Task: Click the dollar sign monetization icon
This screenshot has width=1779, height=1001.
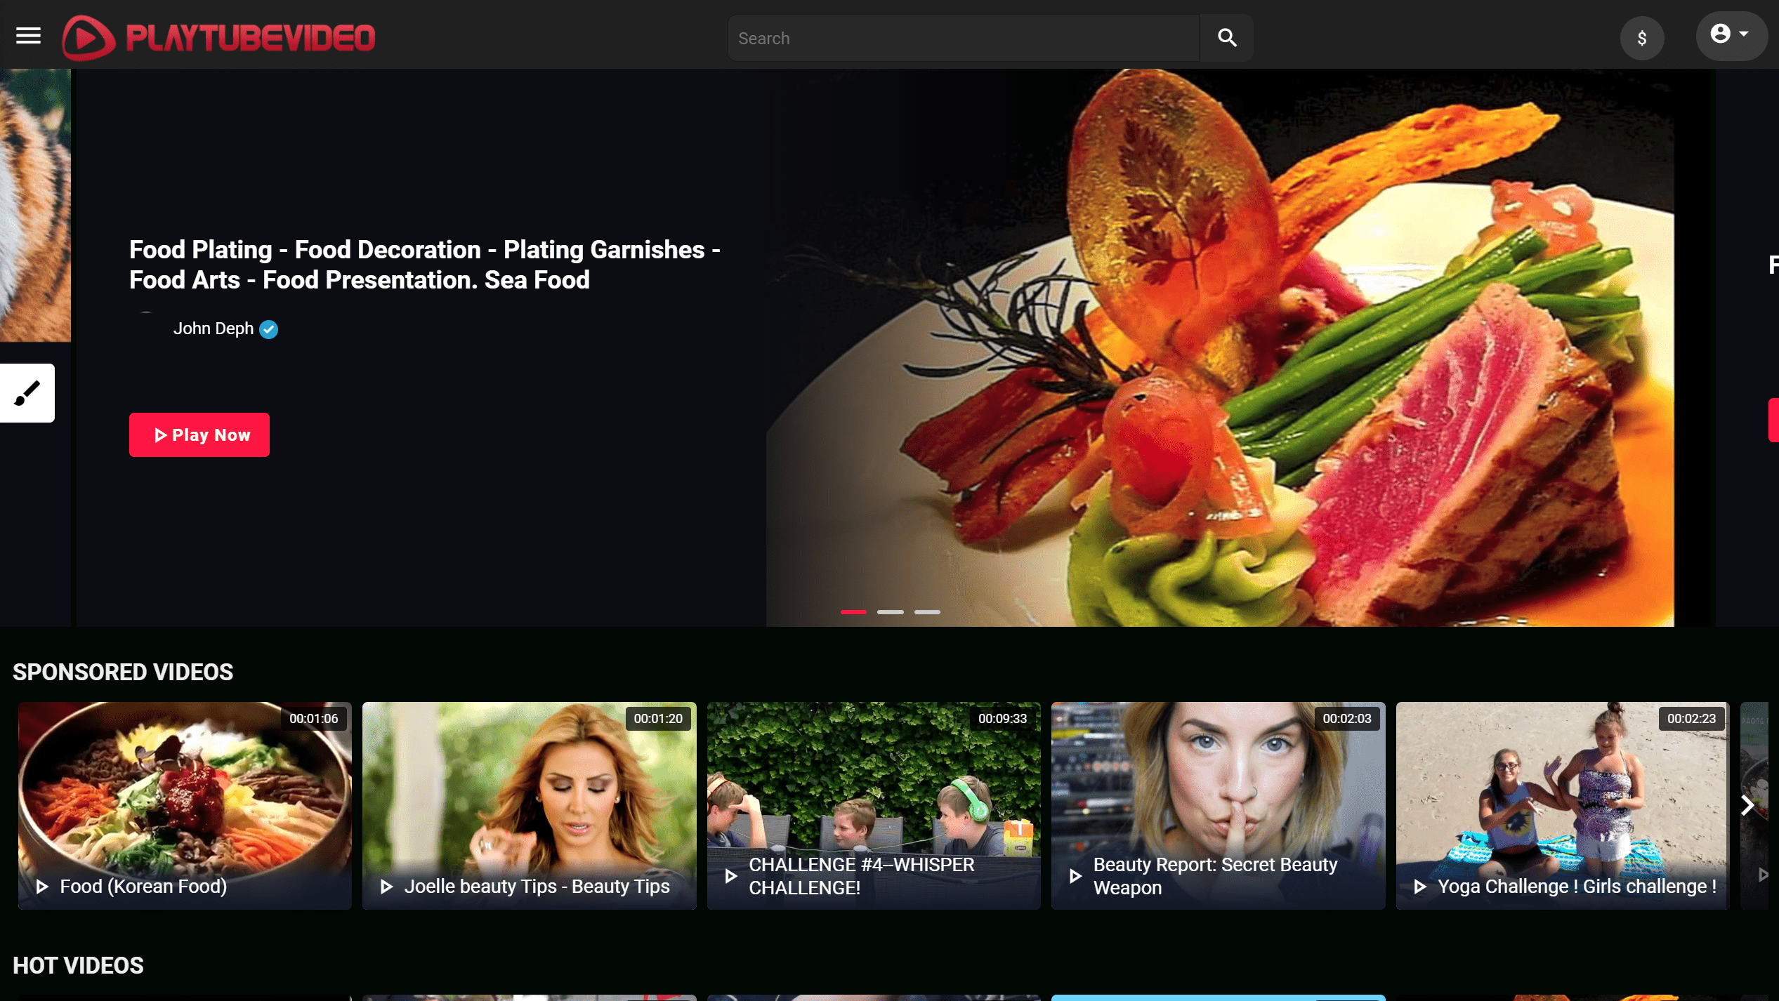Action: point(1642,38)
